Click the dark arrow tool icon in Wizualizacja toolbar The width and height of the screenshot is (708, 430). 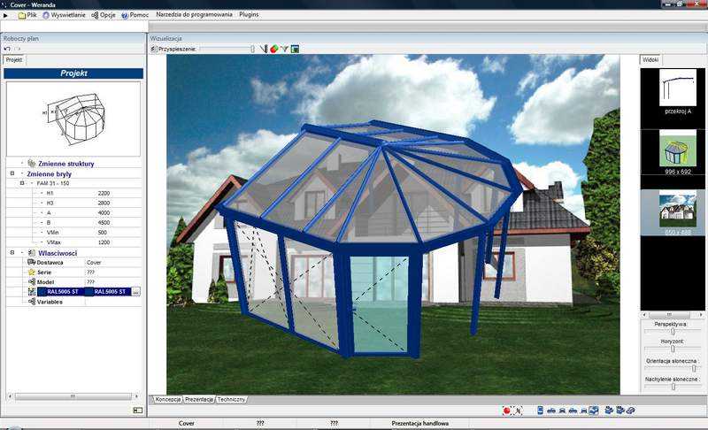coord(264,49)
